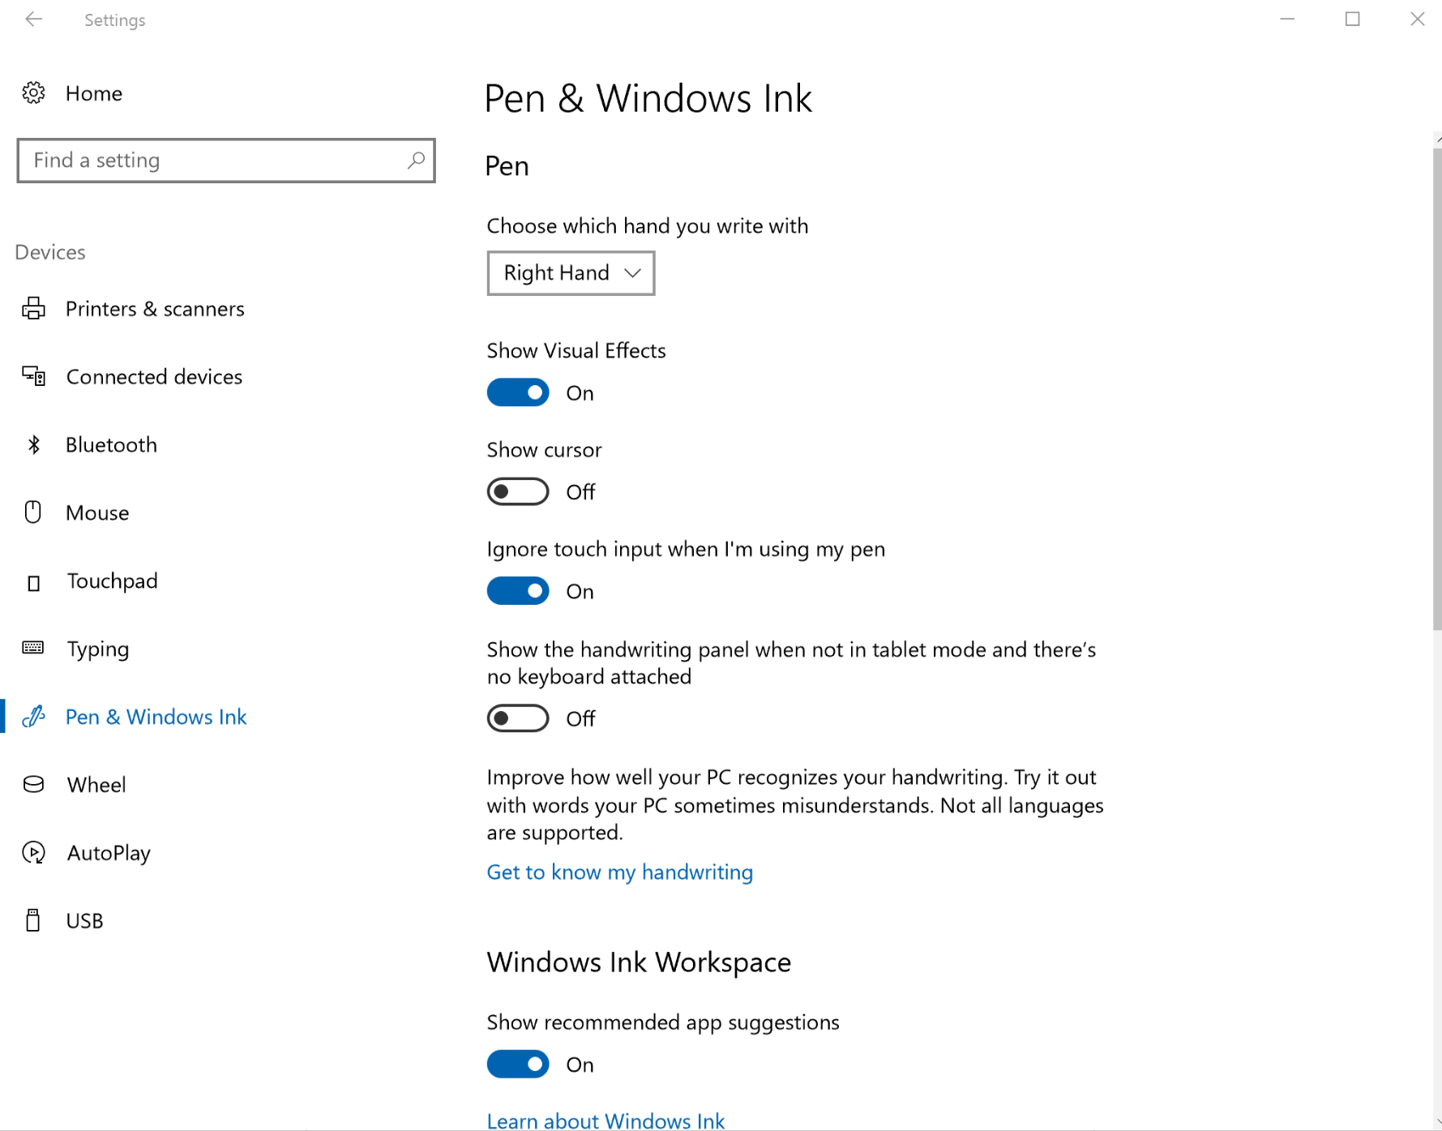Click the Mouse icon in sidebar
The height and width of the screenshot is (1131, 1442).
[x=33, y=512]
